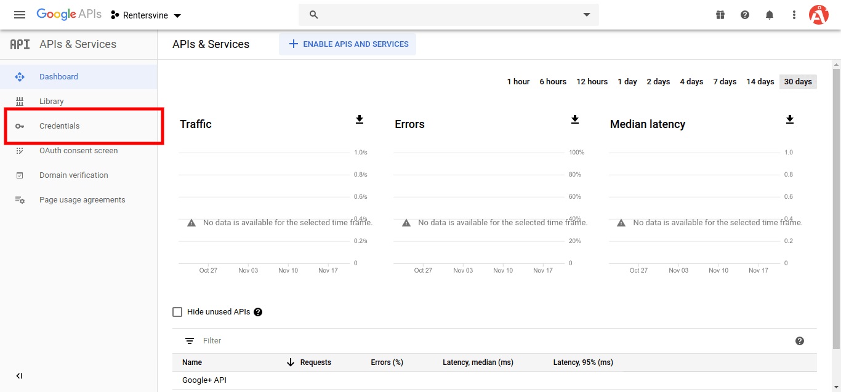Expand the search bar dropdown arrow
Viewport: 841px width, 392px height.
click(x=585, y=14)
